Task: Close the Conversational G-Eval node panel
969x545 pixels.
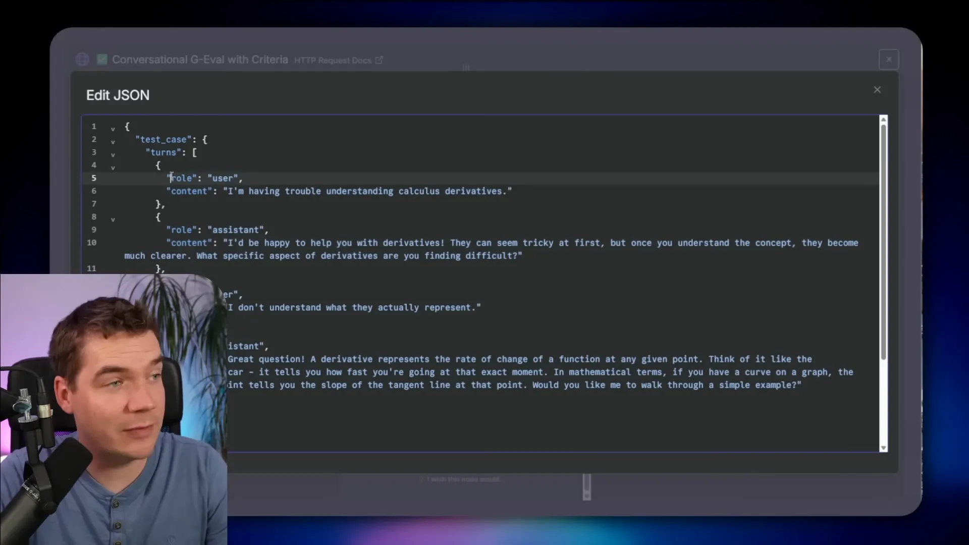Action: click(x=889, y=60)
